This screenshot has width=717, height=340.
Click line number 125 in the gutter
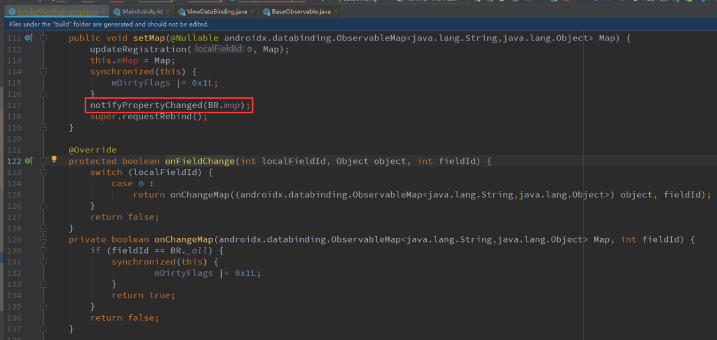coord(14,194)
